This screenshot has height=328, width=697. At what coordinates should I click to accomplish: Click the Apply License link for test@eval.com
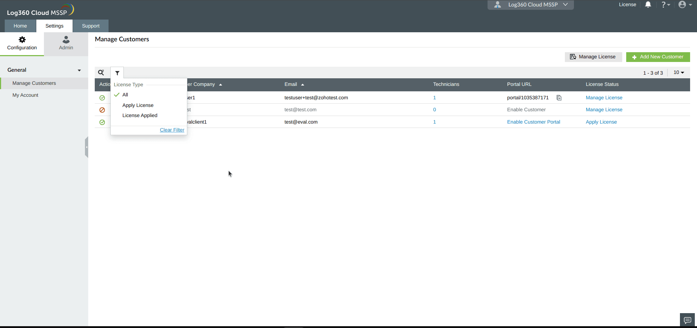[x=601, y=122]
